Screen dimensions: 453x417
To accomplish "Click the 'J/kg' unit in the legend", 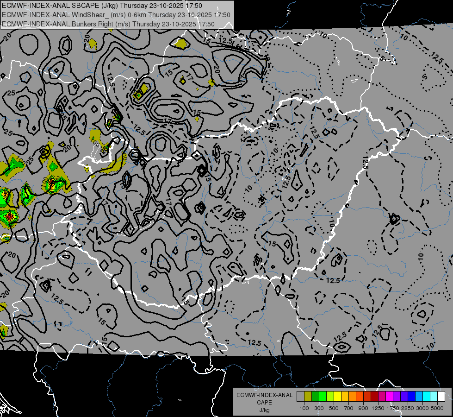I will click(x=264, y=410).
